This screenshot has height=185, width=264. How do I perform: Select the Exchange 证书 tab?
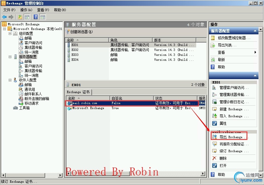tap(78, 92)
